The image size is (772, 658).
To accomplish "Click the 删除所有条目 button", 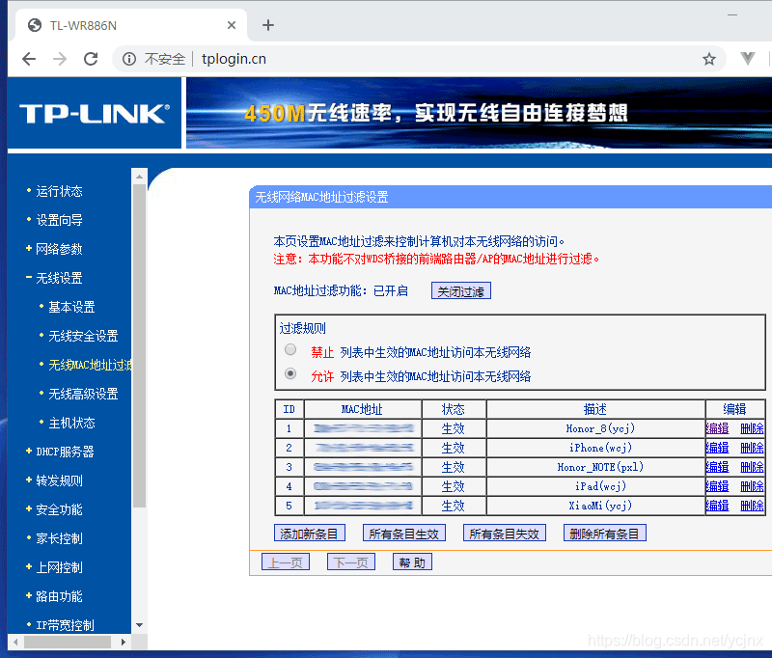I will click(605, 533).
